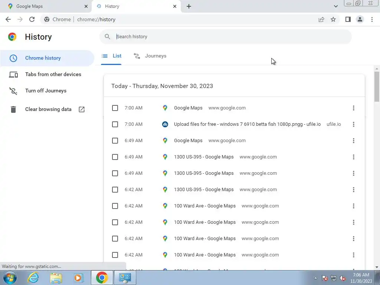Open actions menu for 7:00 AM Google Maps entry

tap(354, 108)
